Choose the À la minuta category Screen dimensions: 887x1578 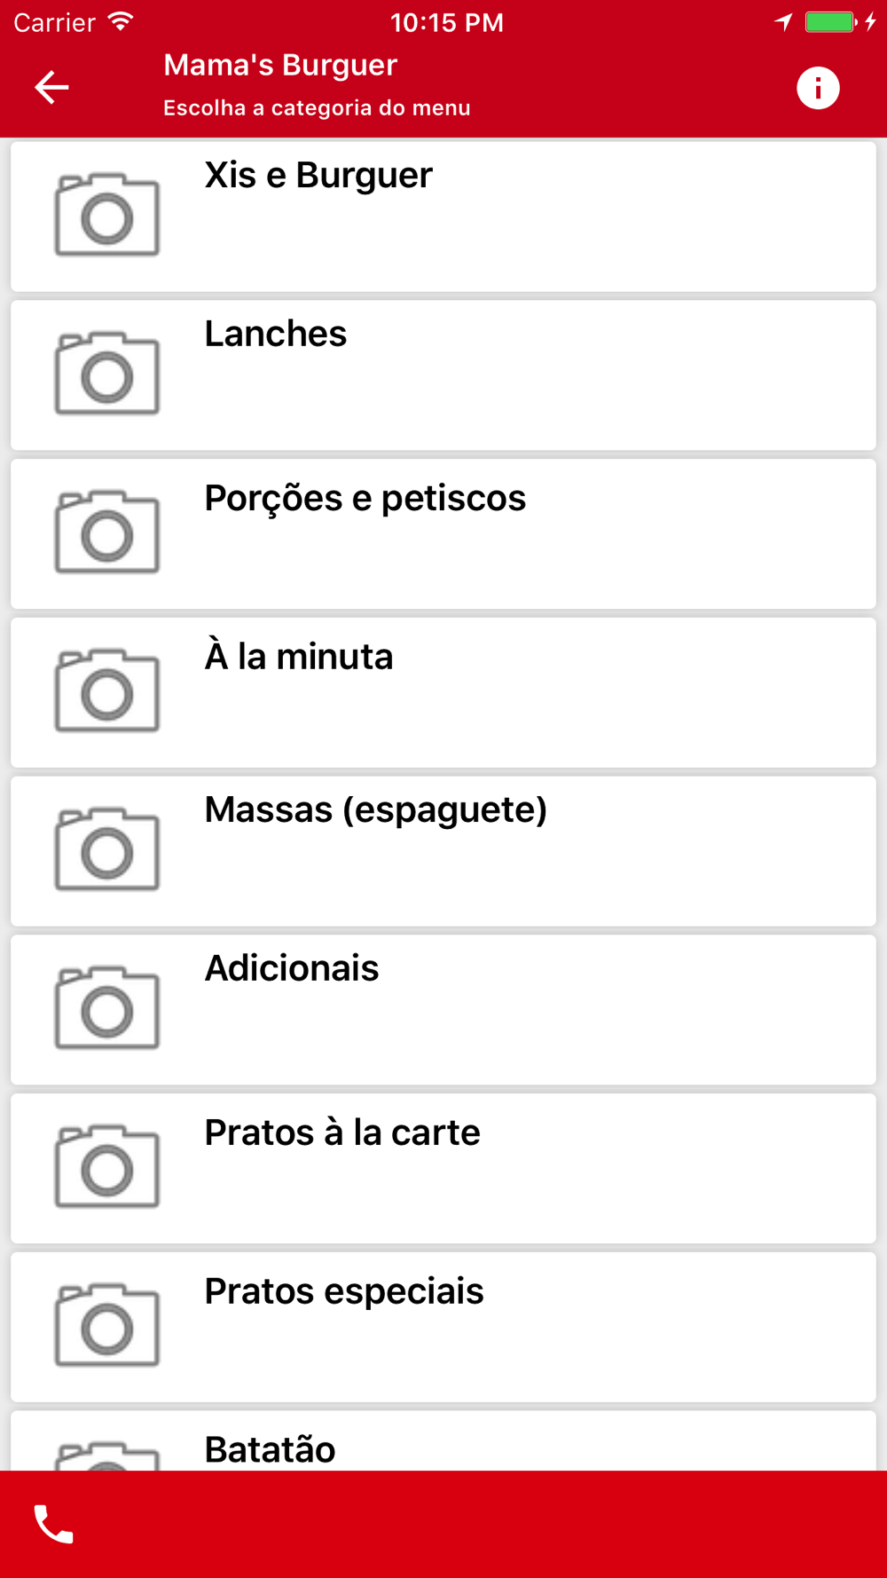pos(299,658)
